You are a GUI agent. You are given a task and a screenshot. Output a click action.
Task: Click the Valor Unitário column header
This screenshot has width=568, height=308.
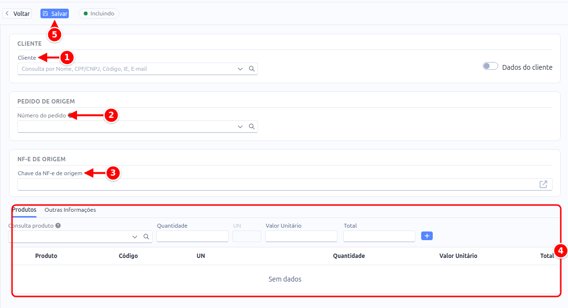click(458, 256)
